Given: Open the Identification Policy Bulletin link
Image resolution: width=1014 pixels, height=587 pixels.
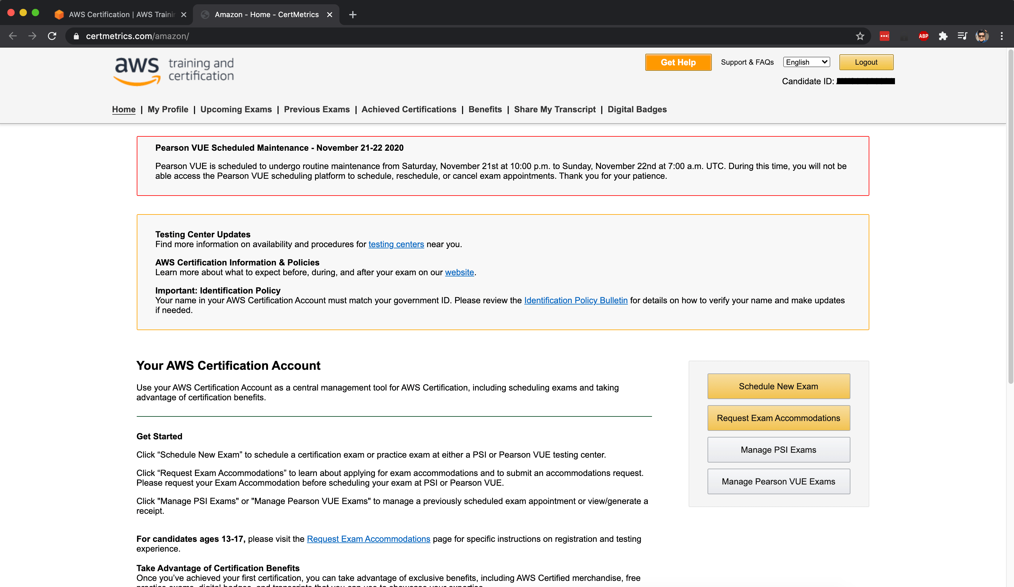Looking at the screenshot, I should click(576, 301).
